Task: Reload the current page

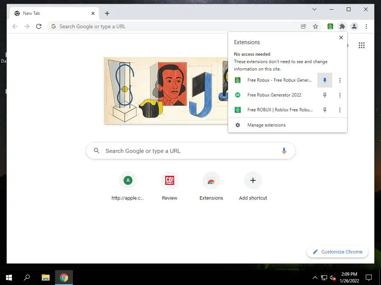Action: pos(39,26)
